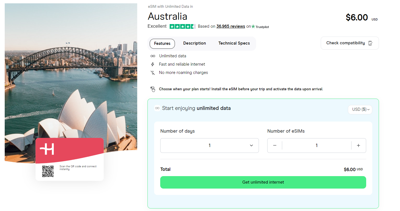
Task: Click the Trustpilot star logo
Action: pos(253,27)
